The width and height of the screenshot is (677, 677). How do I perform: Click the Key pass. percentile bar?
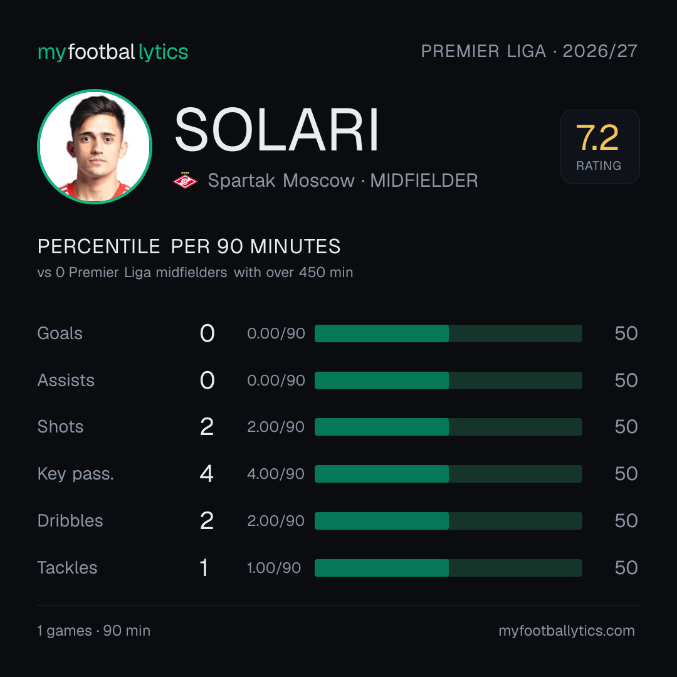coord(448,474)
